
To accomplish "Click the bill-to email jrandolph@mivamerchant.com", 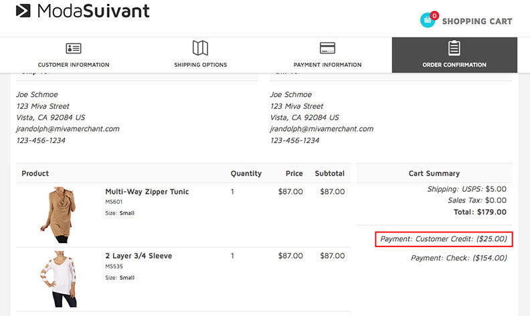I will coord(321,129).
